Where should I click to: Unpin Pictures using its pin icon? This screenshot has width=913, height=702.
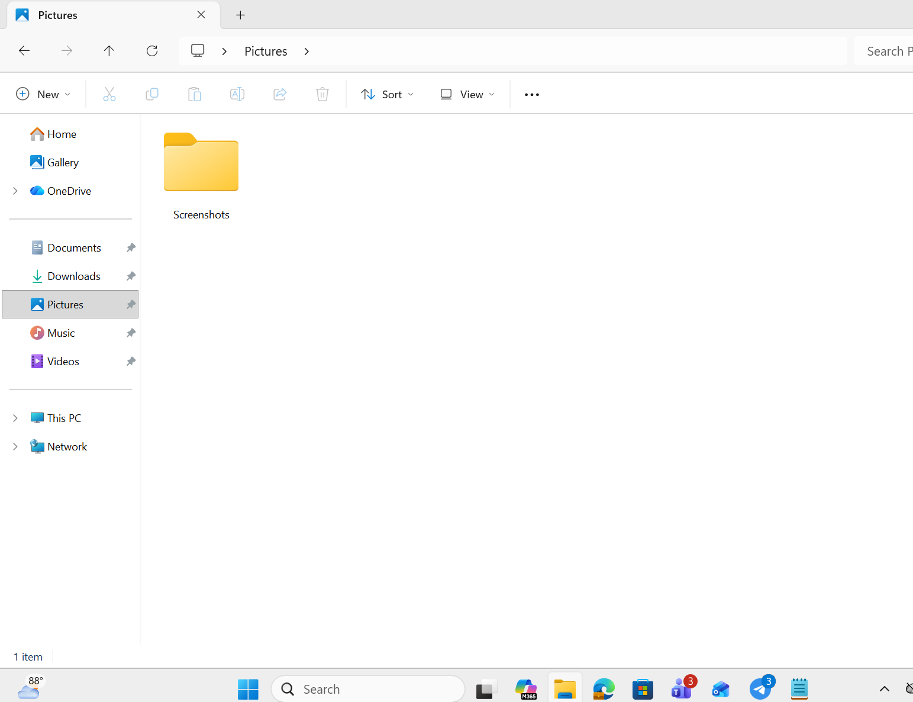[x=131, y=304]
